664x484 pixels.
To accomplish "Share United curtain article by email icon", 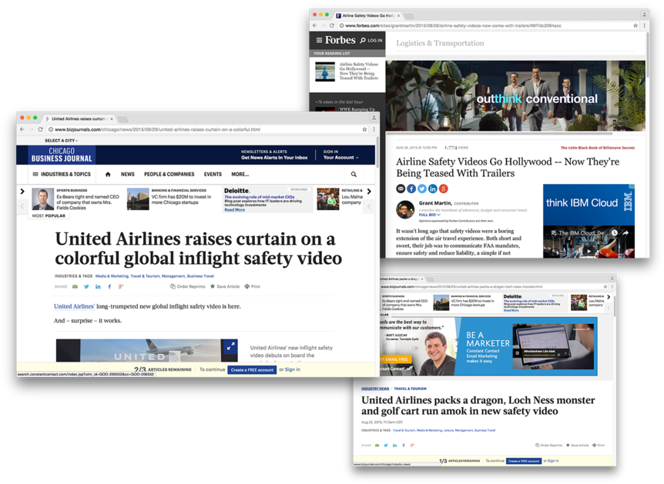I will coord(75,287).
